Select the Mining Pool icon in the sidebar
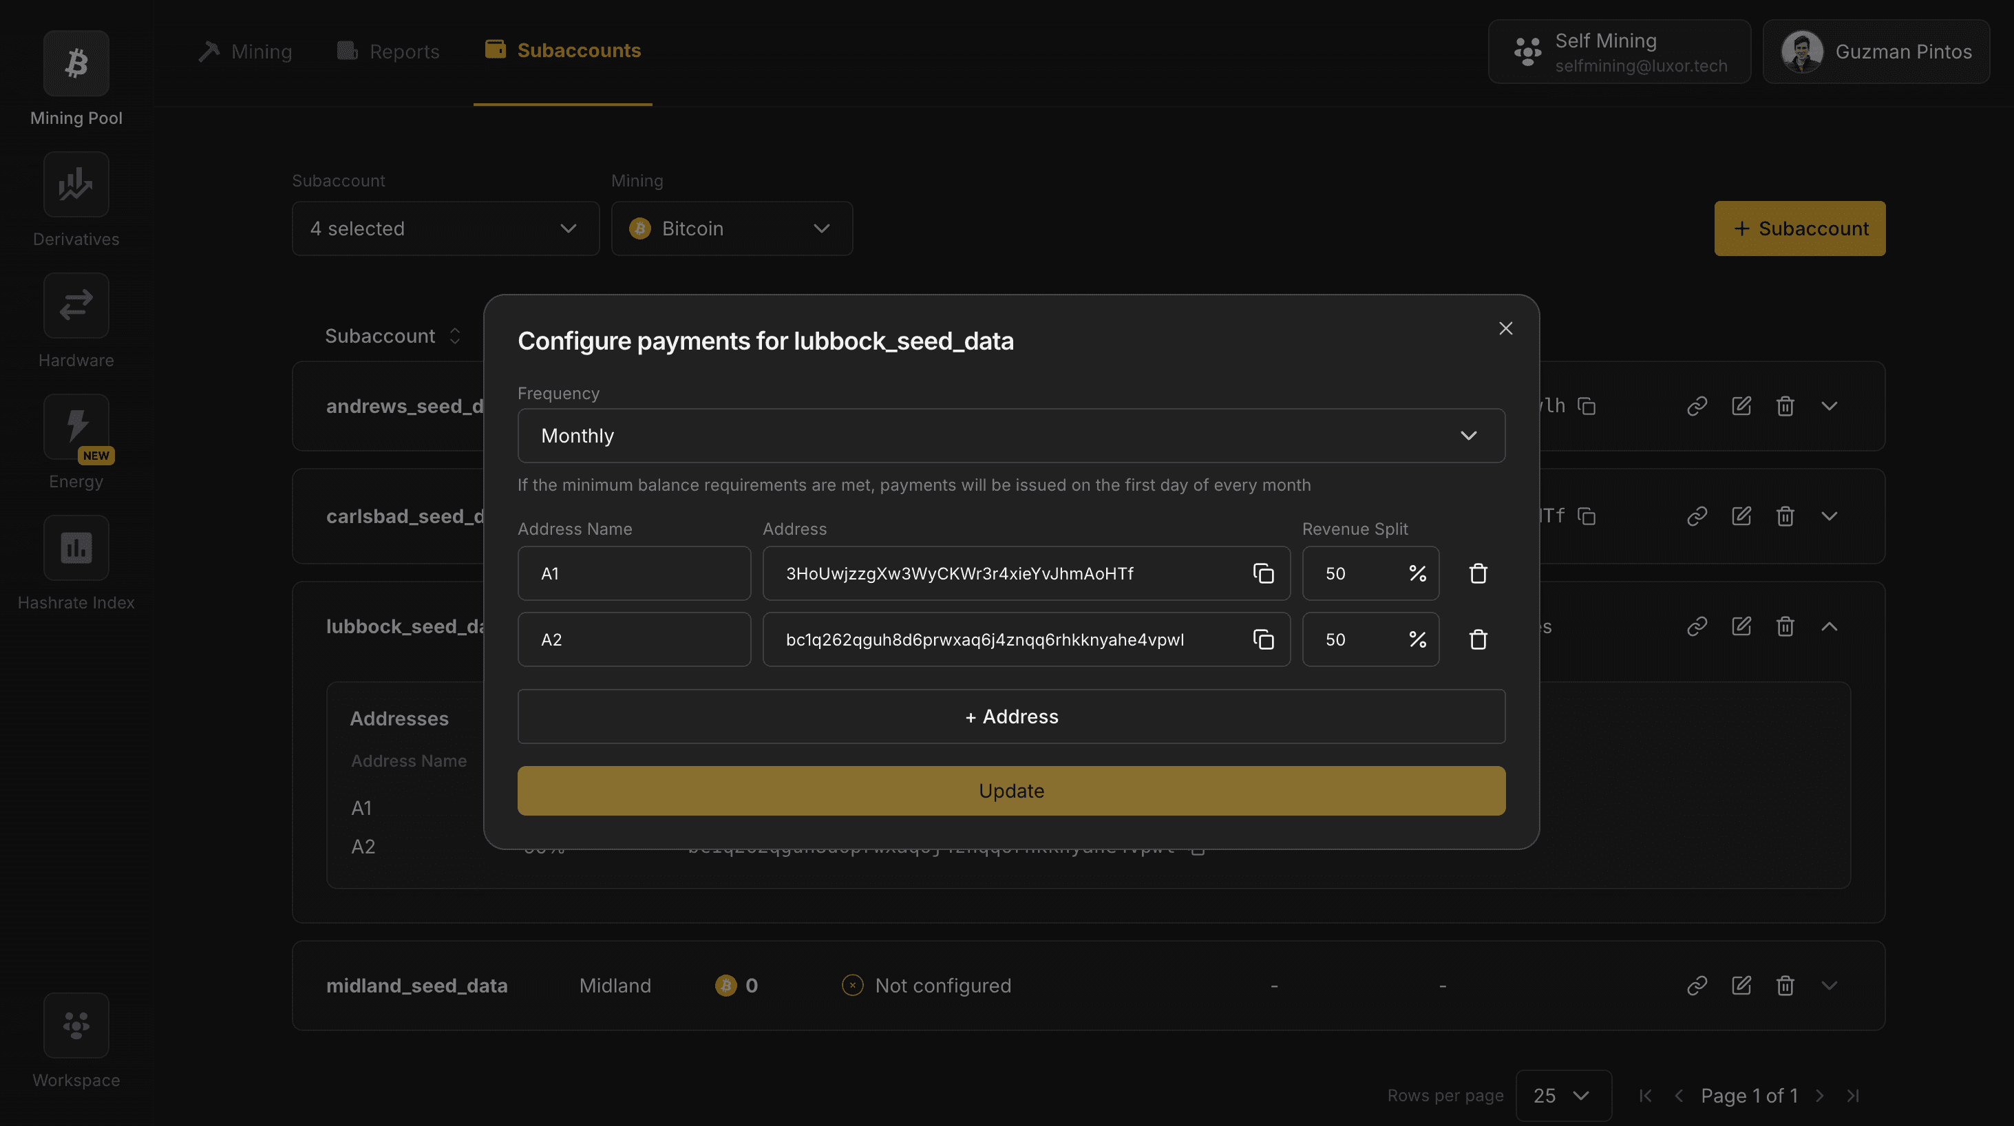This screenshot has height=1126, width=2014. 76,63
